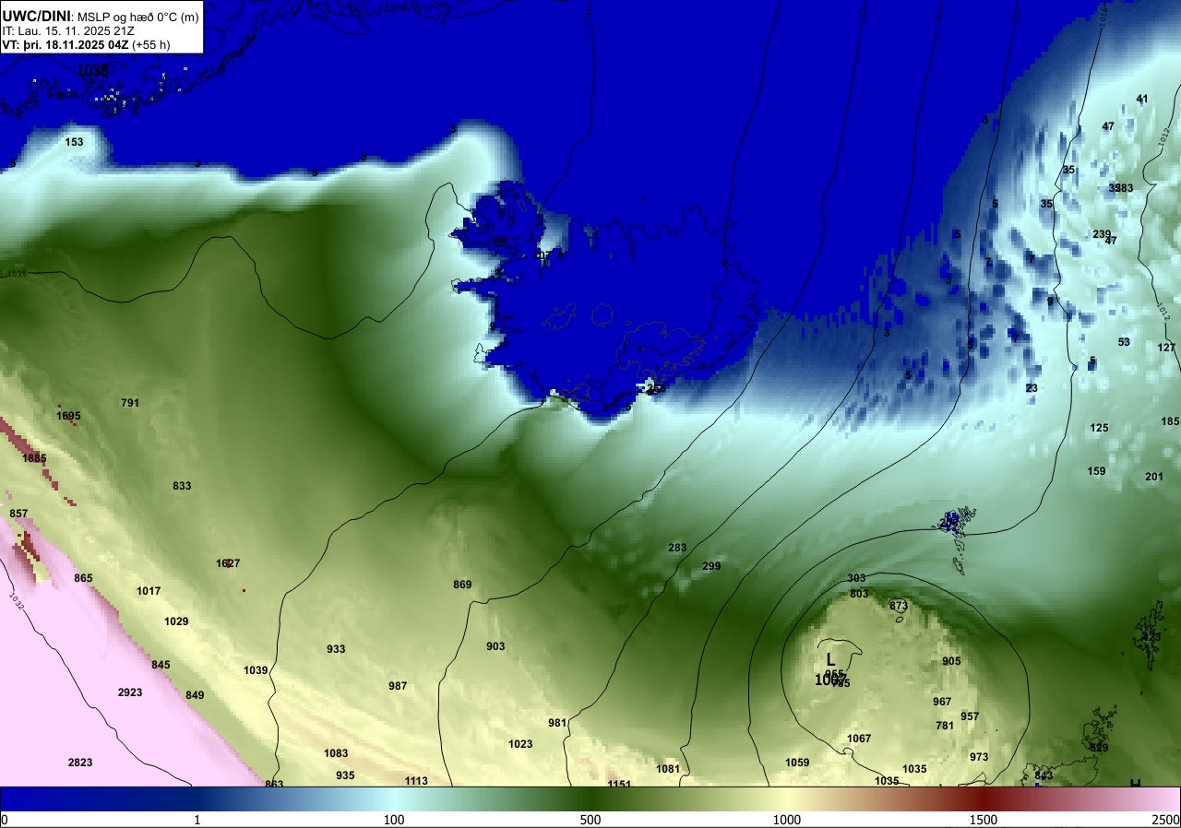Click the 299 height value
Screen dimensions: 1181x828
[x=711, y=566]
